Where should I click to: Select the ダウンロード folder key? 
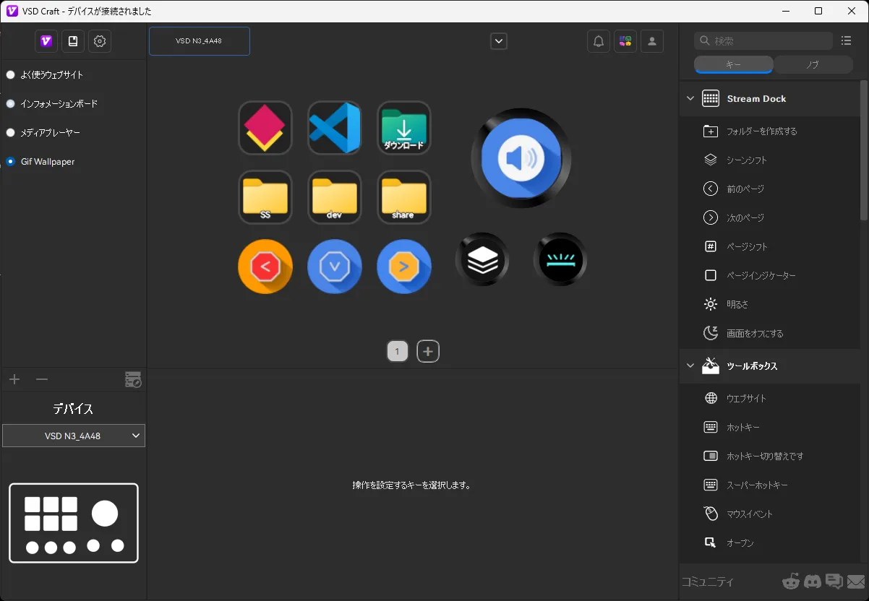pos(404,128)
